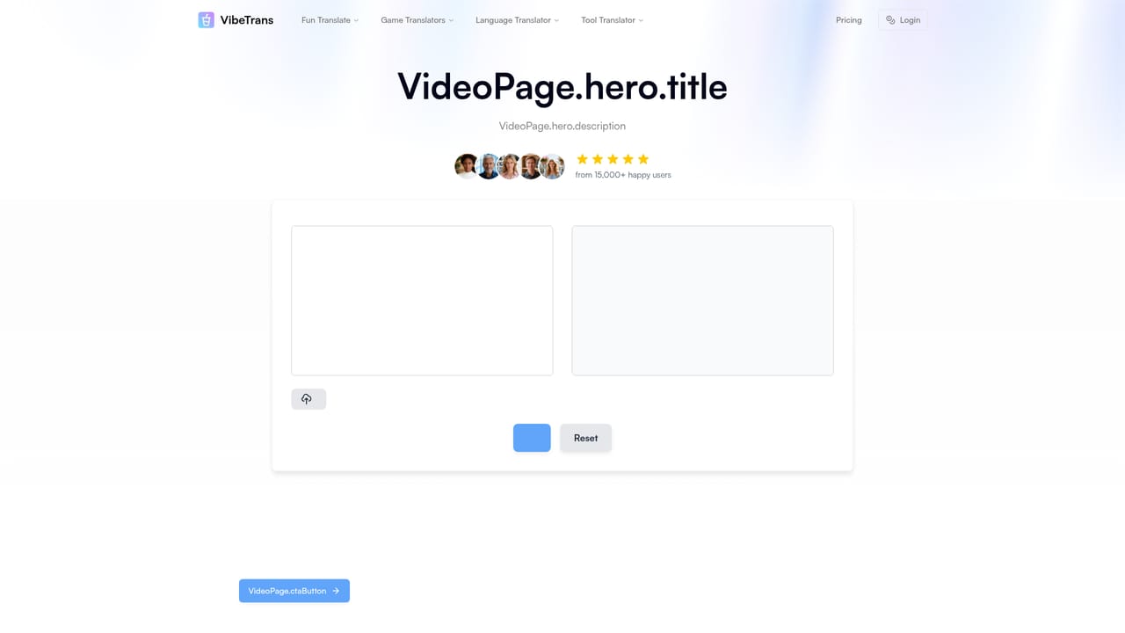Open the Tool Translator dropdown
1125x633 pixels.
tap(612, 20)
